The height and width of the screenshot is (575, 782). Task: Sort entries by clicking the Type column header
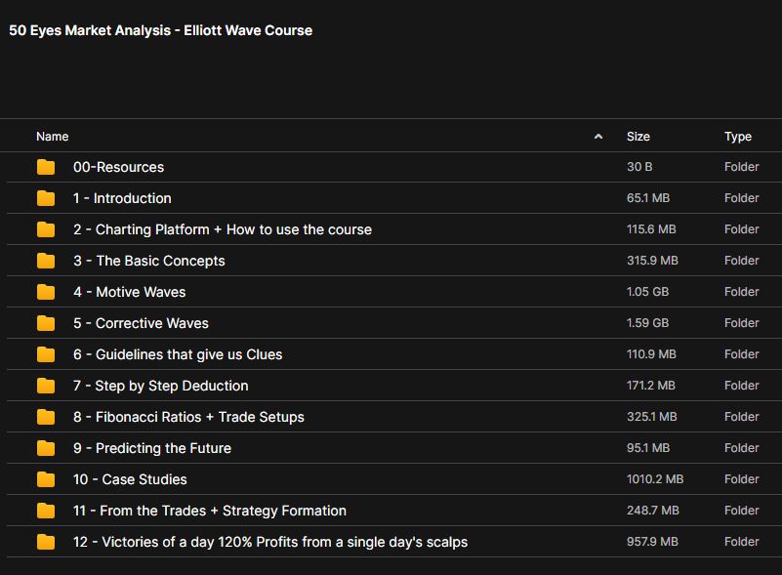click(x=738, y=137)
